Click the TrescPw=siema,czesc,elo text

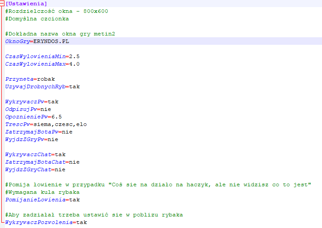click(x=46, y=124)
